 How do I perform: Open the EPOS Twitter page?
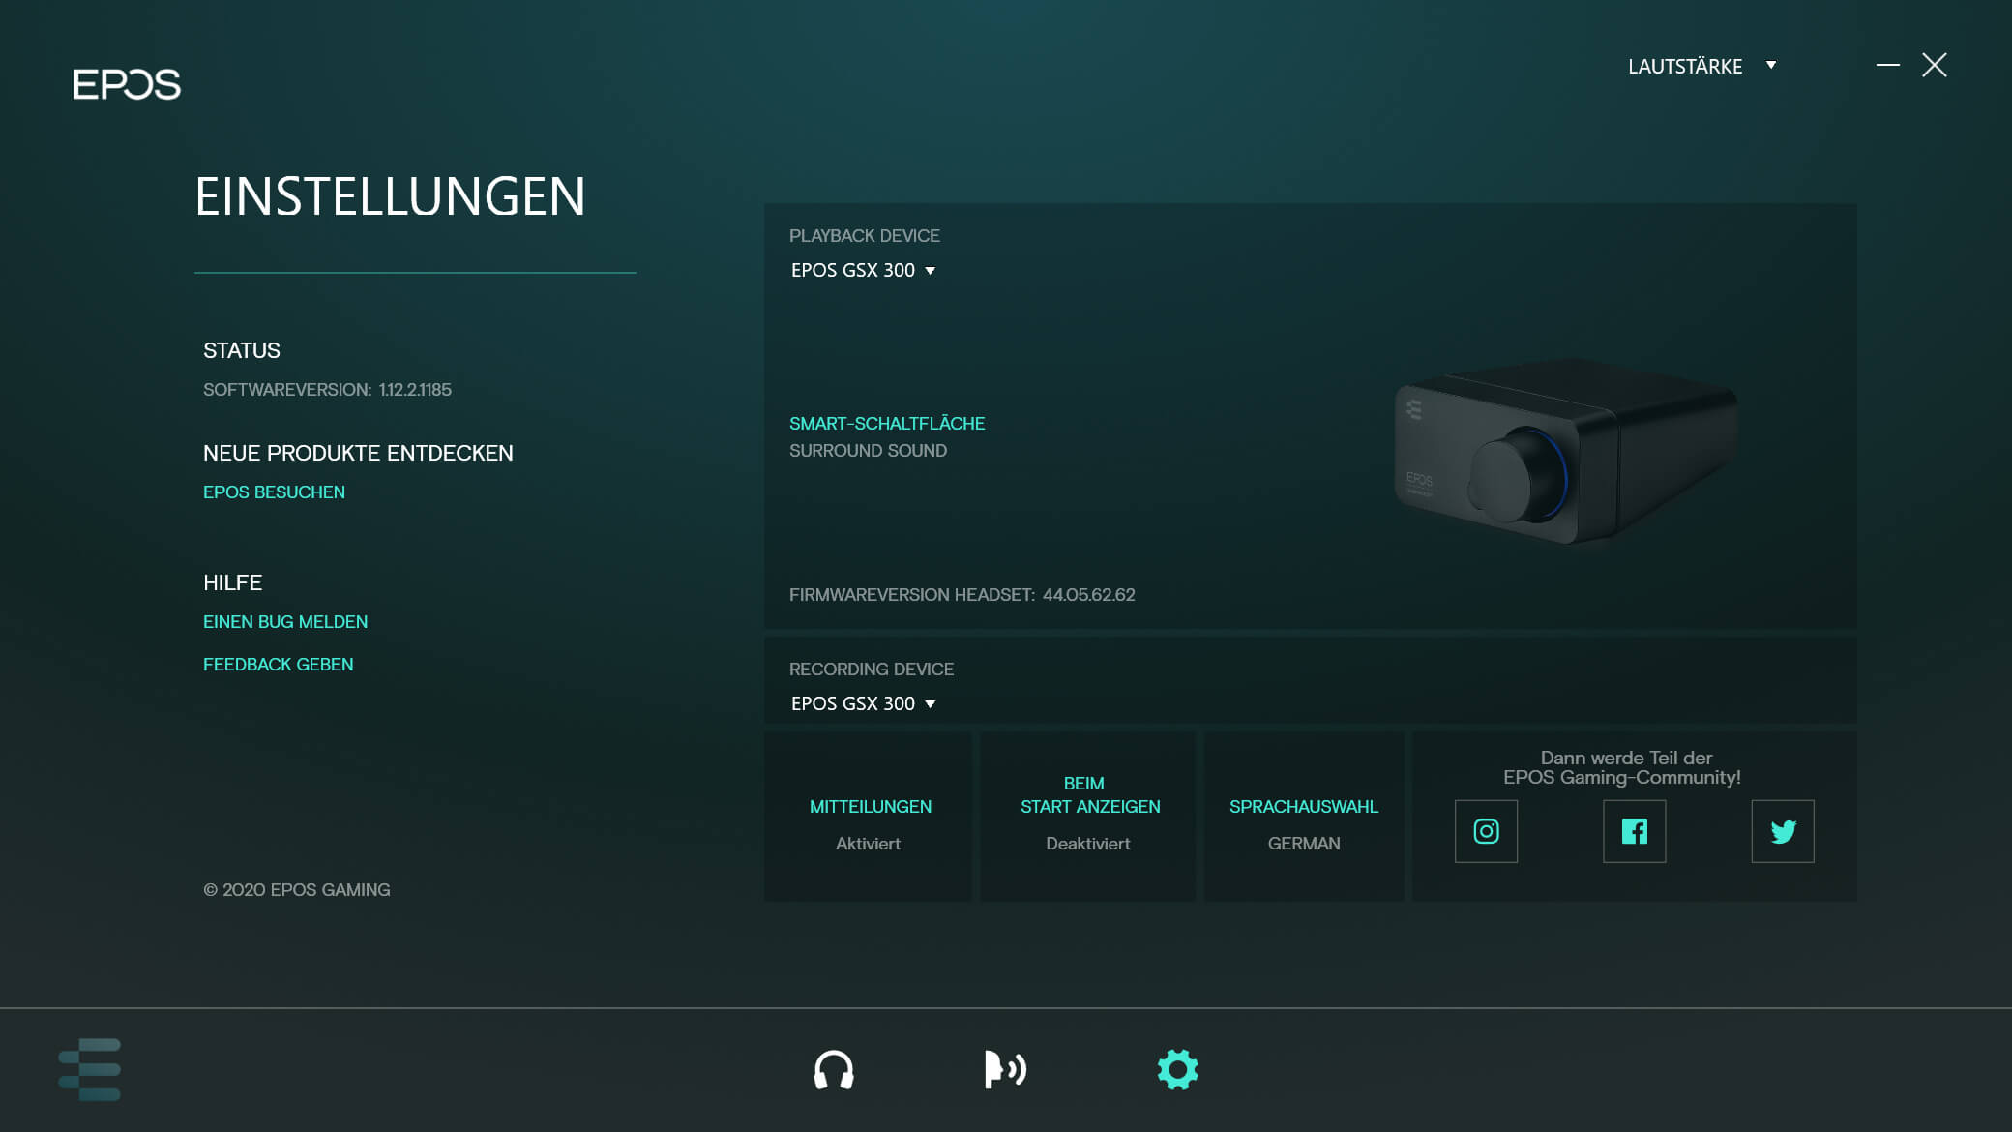1782,831
